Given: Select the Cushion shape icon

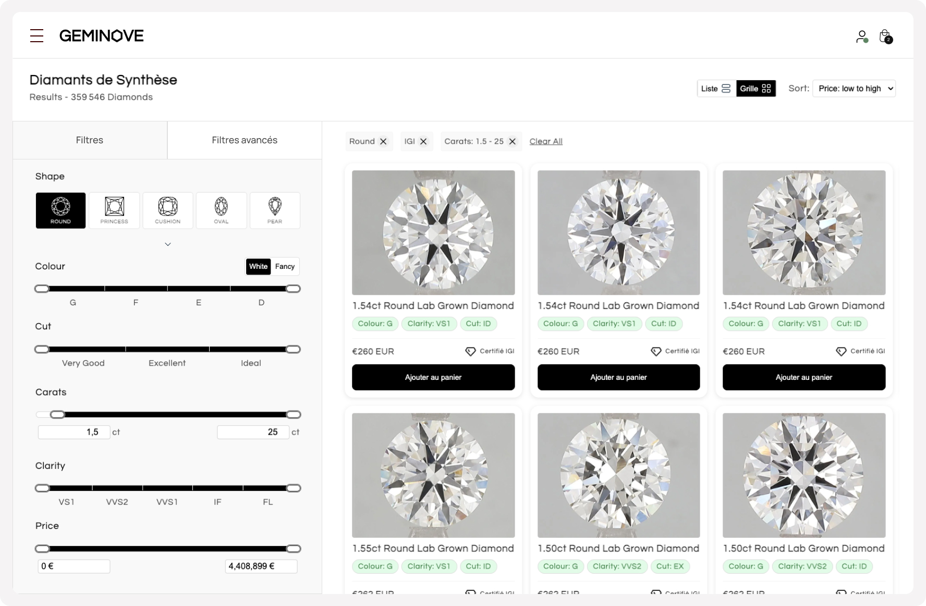Looking at the screenshot, I should [x=168, y=211].
